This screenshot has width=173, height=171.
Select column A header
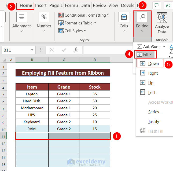coord(11,60)
